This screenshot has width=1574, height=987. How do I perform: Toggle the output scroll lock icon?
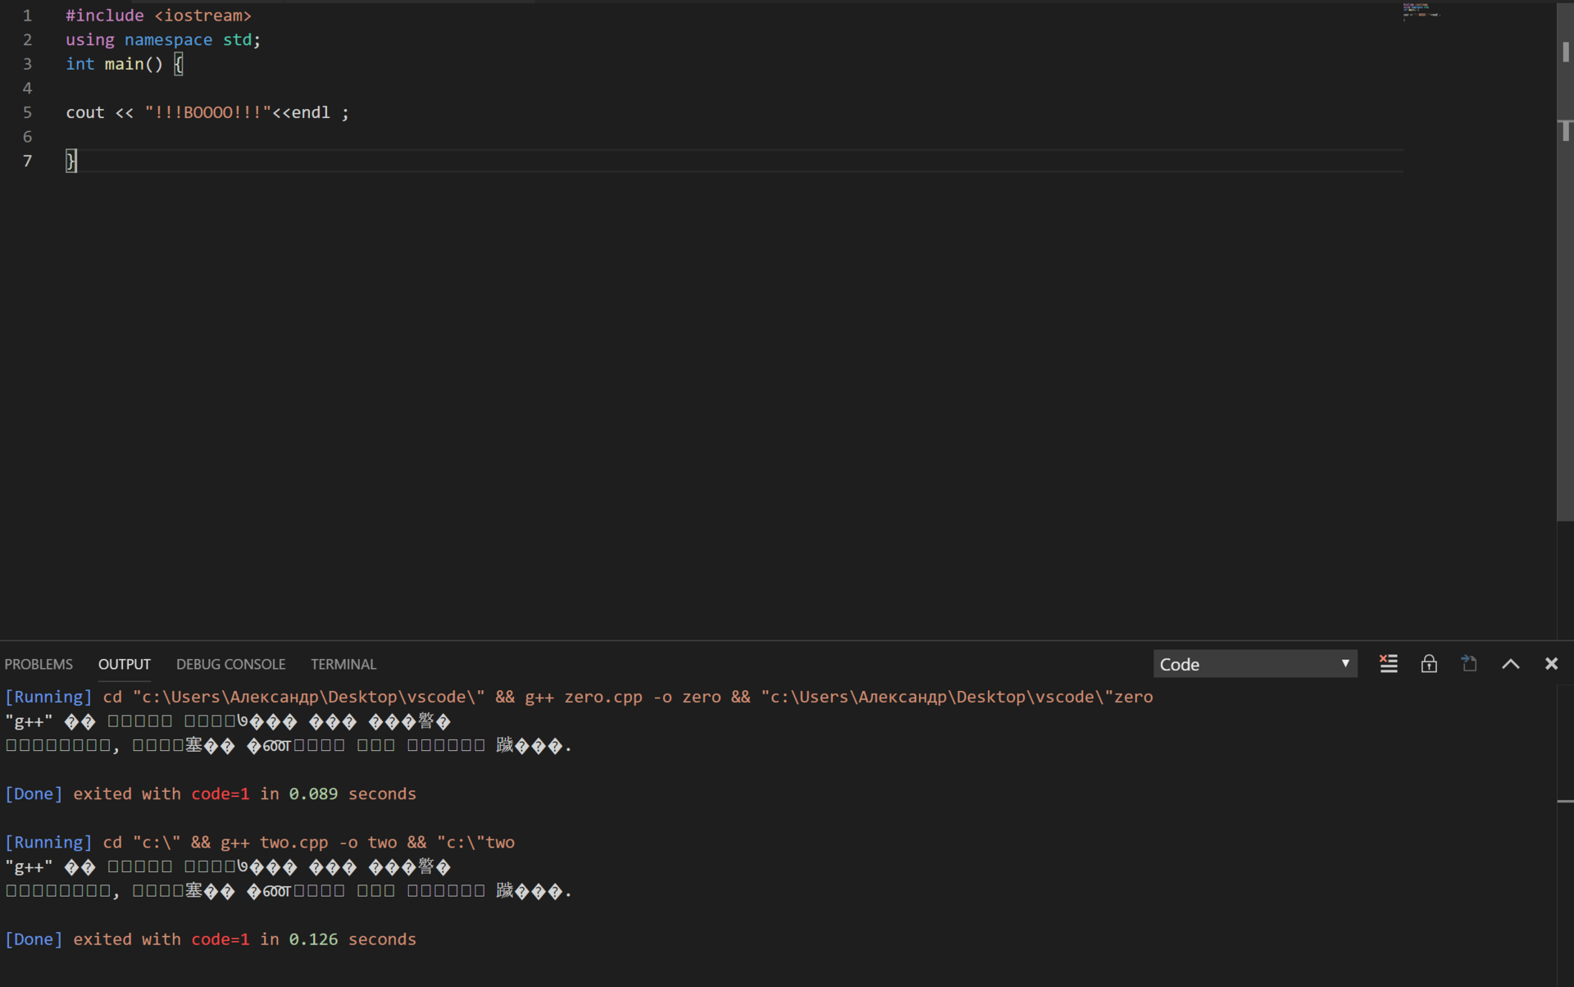(1429, 664)
